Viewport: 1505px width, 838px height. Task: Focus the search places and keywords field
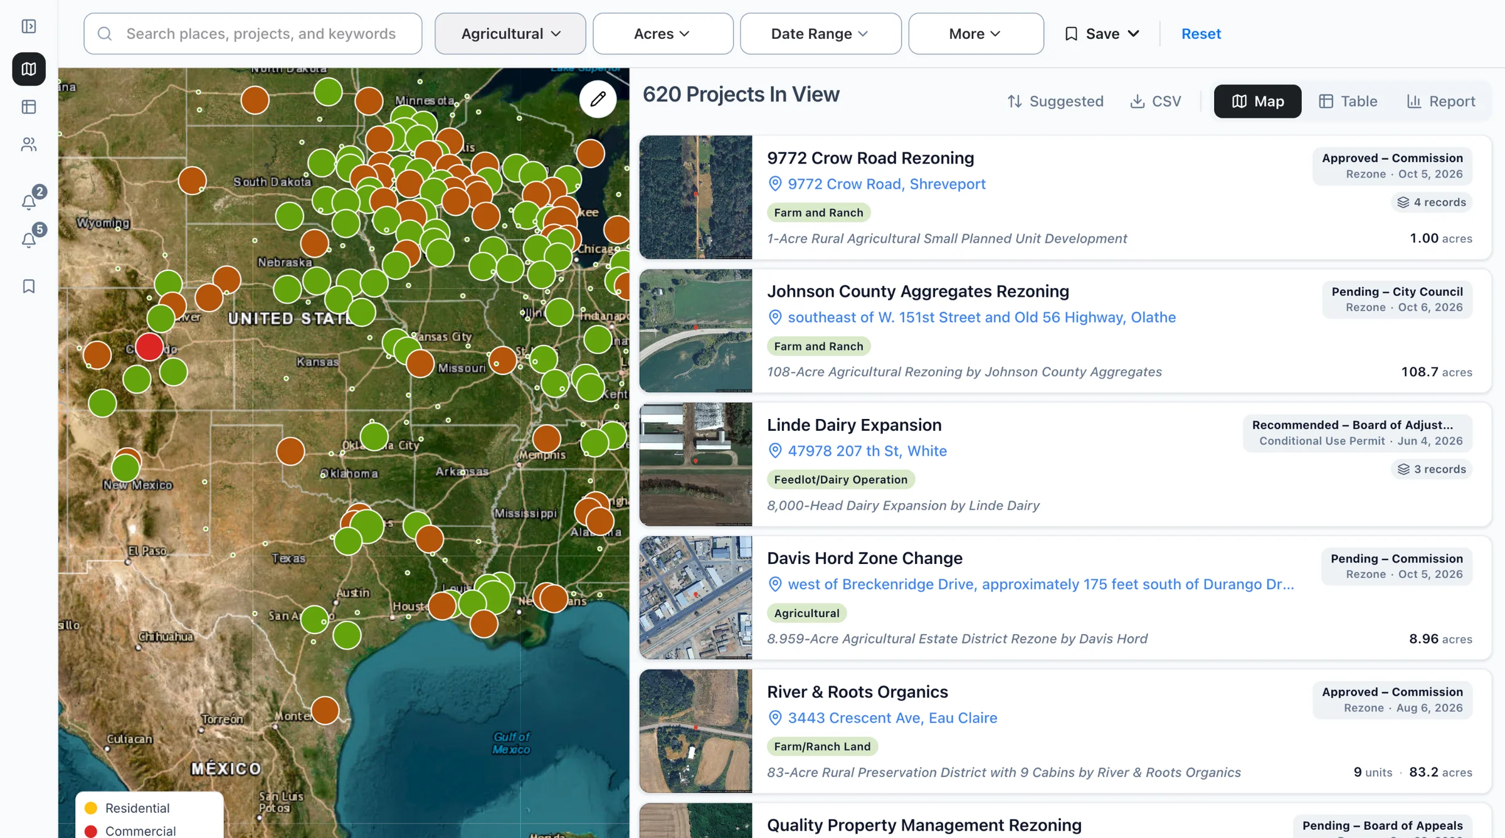[x=253, y=33]
